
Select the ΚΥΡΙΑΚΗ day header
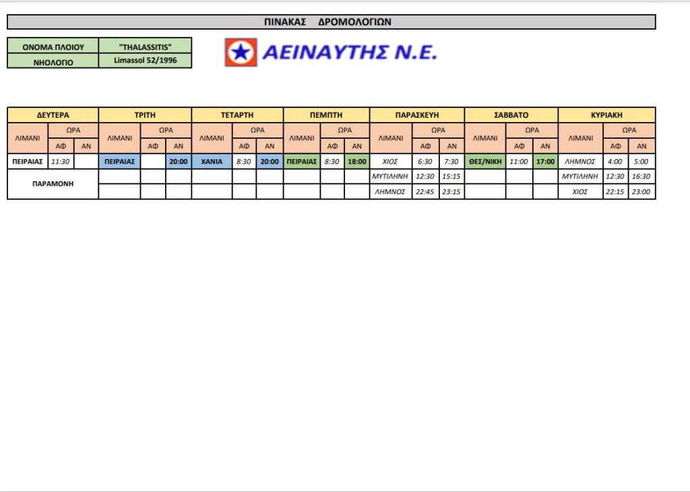[606, 115]
